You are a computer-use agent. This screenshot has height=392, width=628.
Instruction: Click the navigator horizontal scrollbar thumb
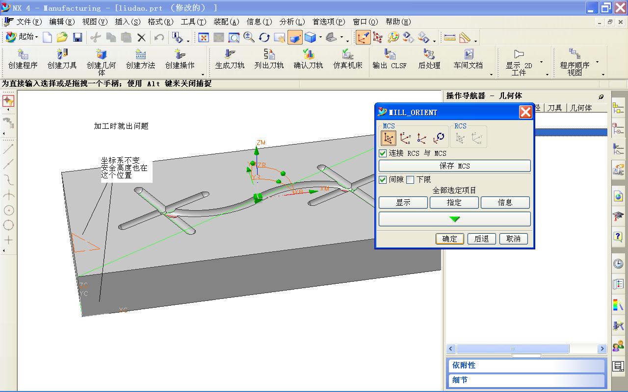[x=513, y=349]
